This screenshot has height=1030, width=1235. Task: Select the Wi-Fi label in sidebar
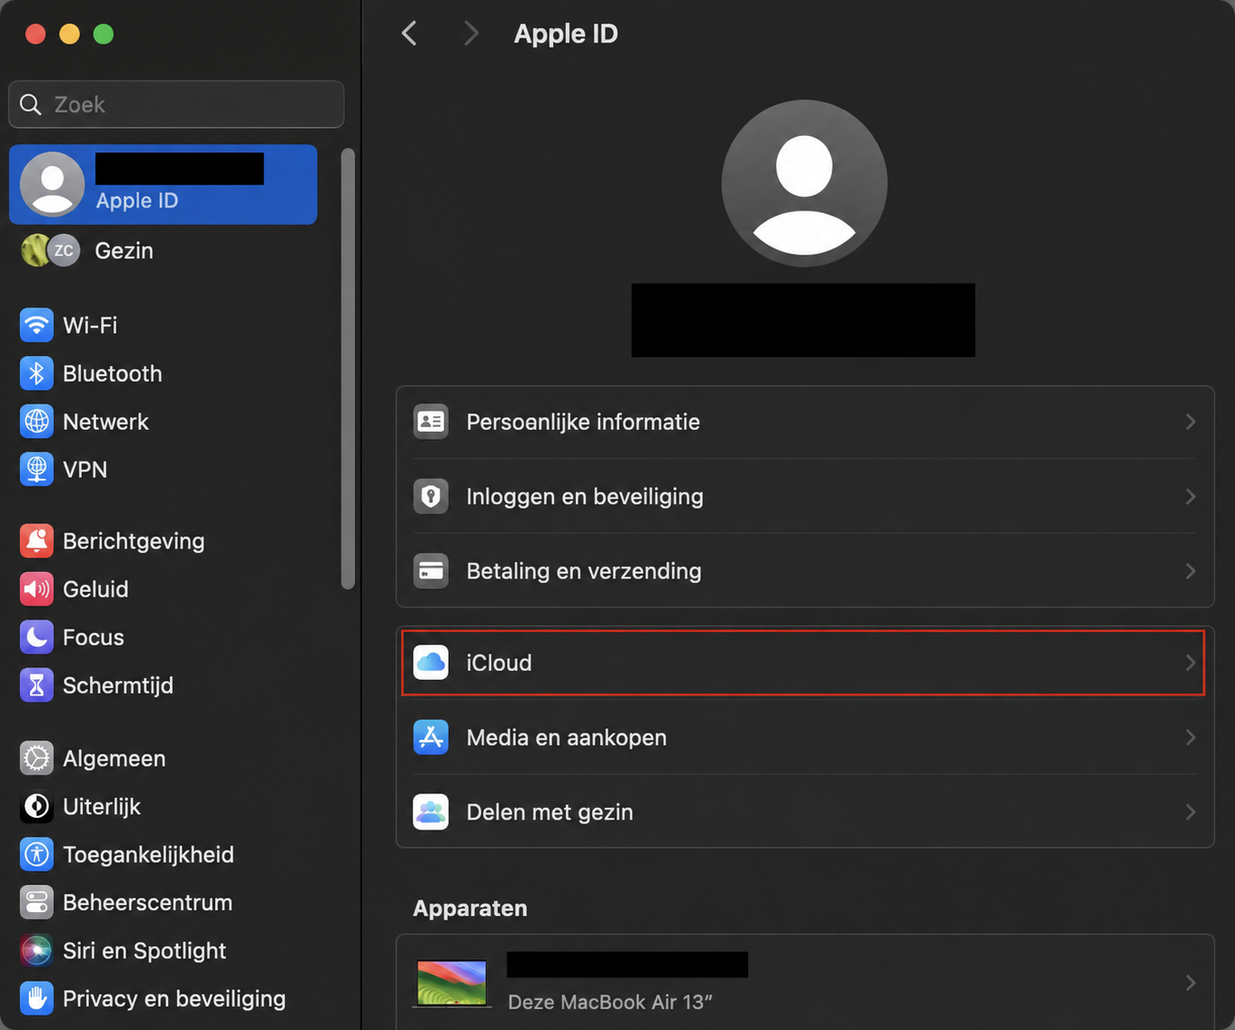(x=90, y=325)
